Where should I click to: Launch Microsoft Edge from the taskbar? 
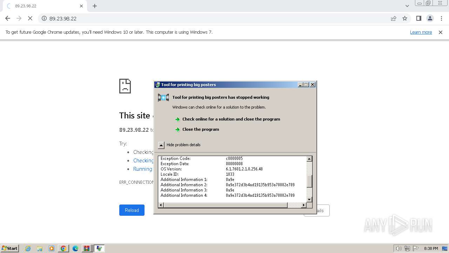point(75,248)
